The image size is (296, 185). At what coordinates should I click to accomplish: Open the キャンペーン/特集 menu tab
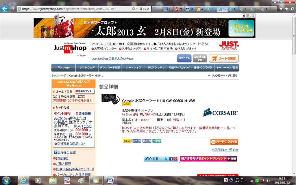click(x=227, y=68)
